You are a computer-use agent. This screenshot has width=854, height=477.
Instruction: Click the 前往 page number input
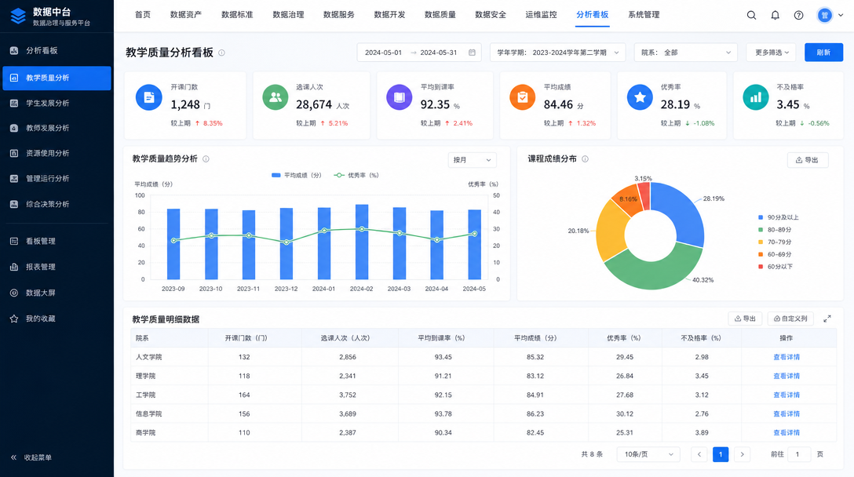(799, 454)
